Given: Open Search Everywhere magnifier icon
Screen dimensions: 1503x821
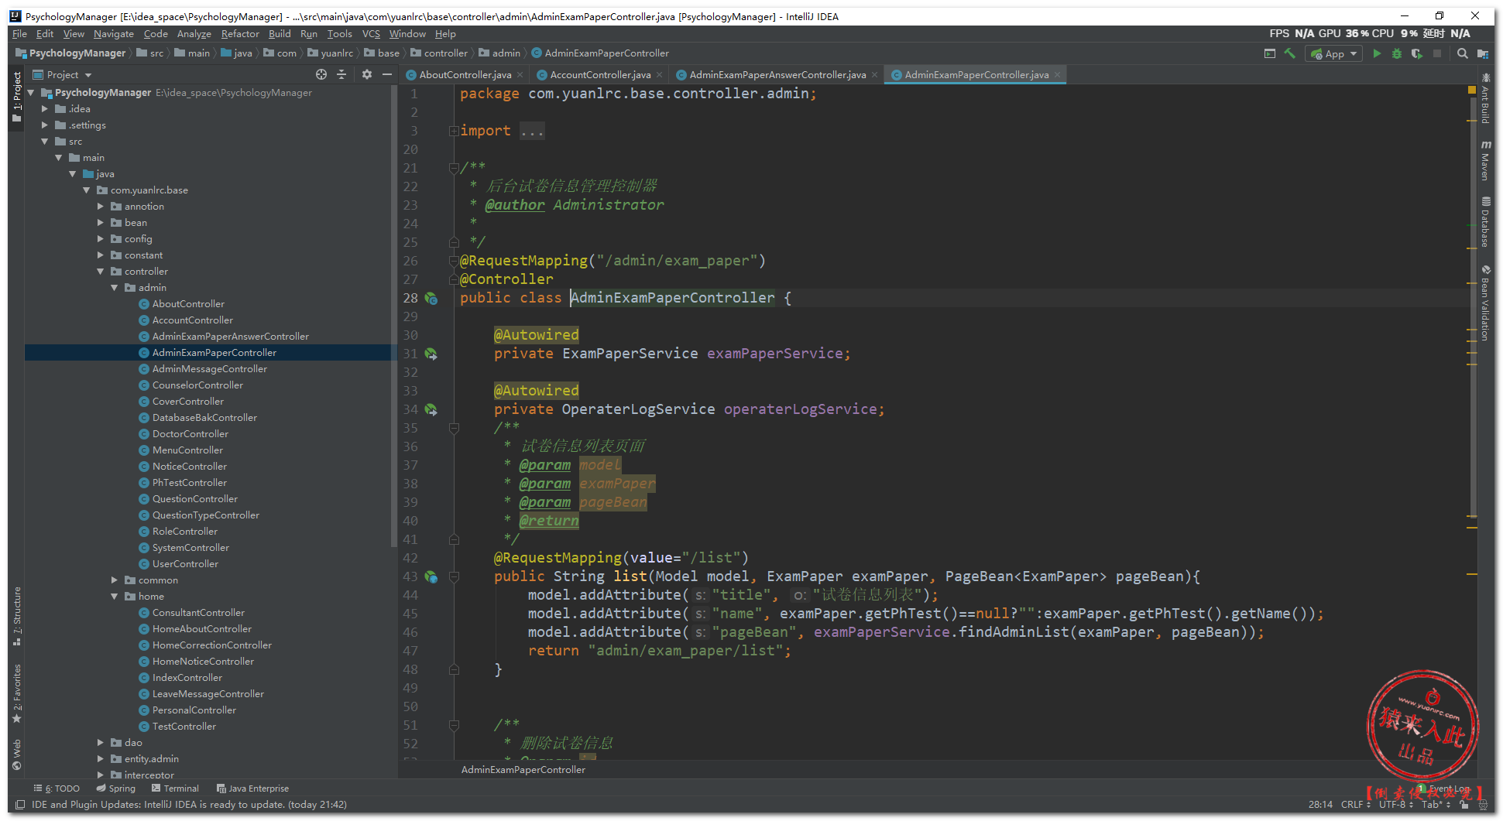Looking at the screenshot, I should [x=1462, y=53].
